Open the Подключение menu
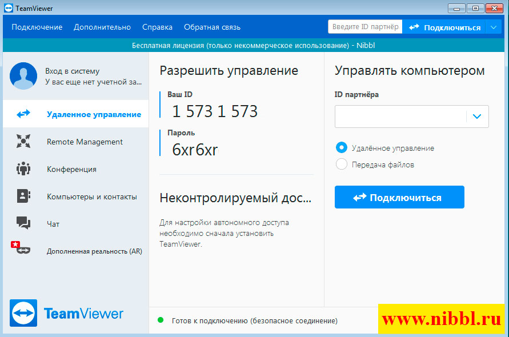This screenshot has width=509, height=337. (x=37, y=27)
